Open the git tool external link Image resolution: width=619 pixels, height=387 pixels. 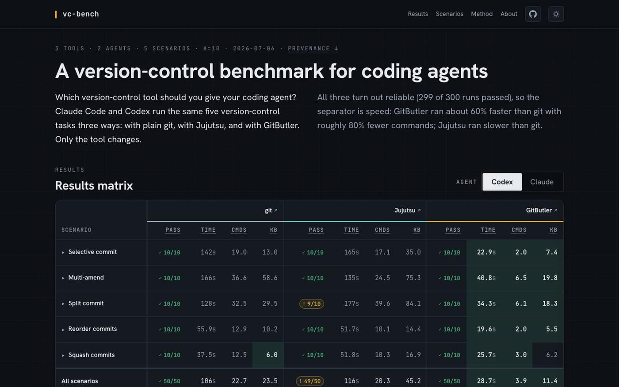pos(271,211)
